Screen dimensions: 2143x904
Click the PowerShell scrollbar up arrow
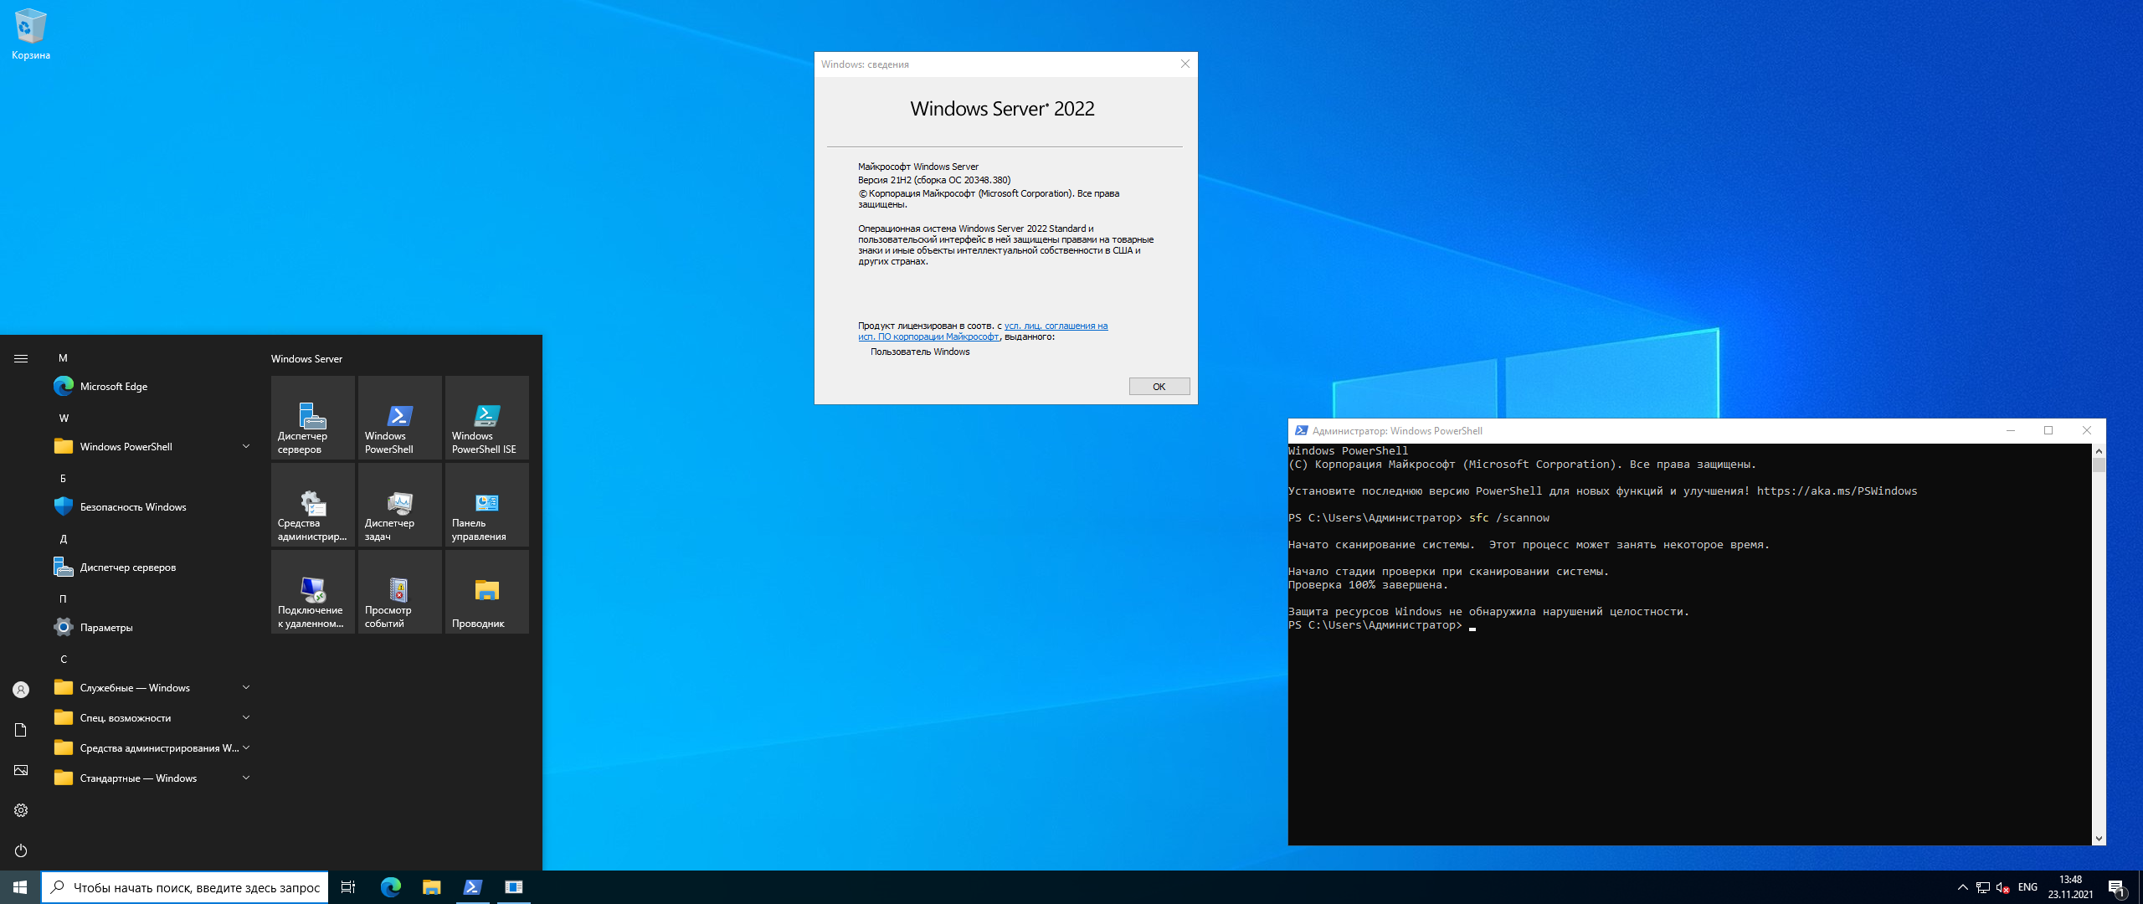(2099, 451)
